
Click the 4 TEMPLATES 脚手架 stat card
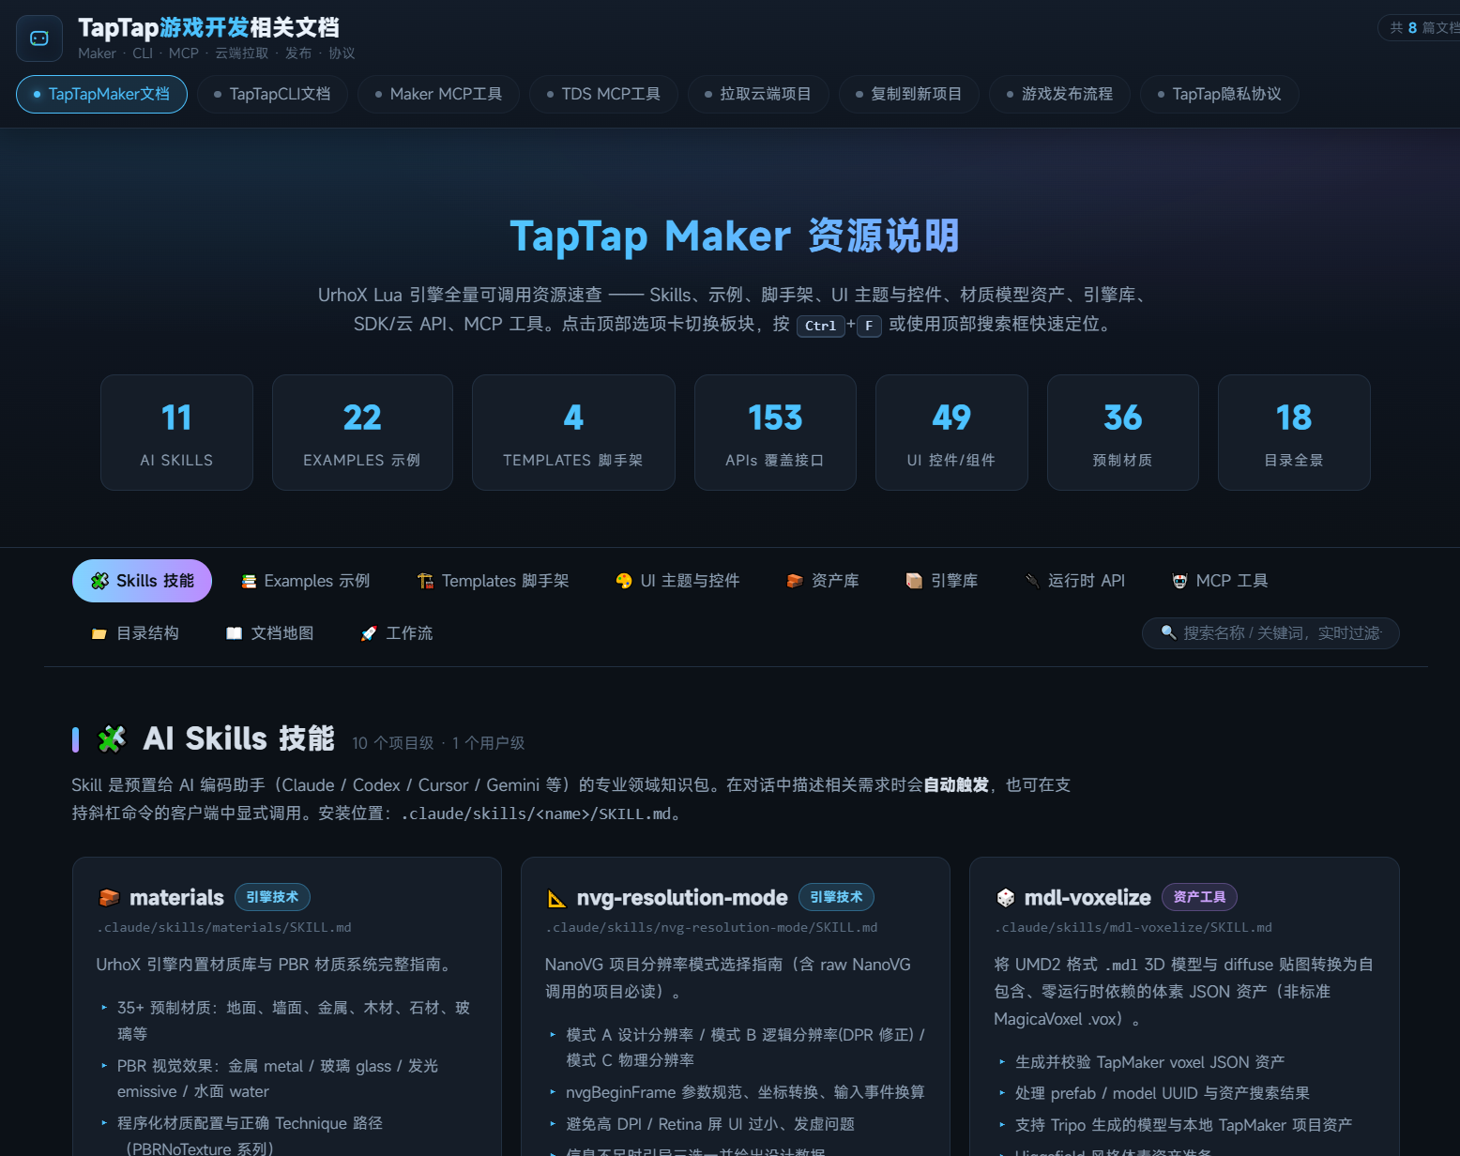click(573, 433)
